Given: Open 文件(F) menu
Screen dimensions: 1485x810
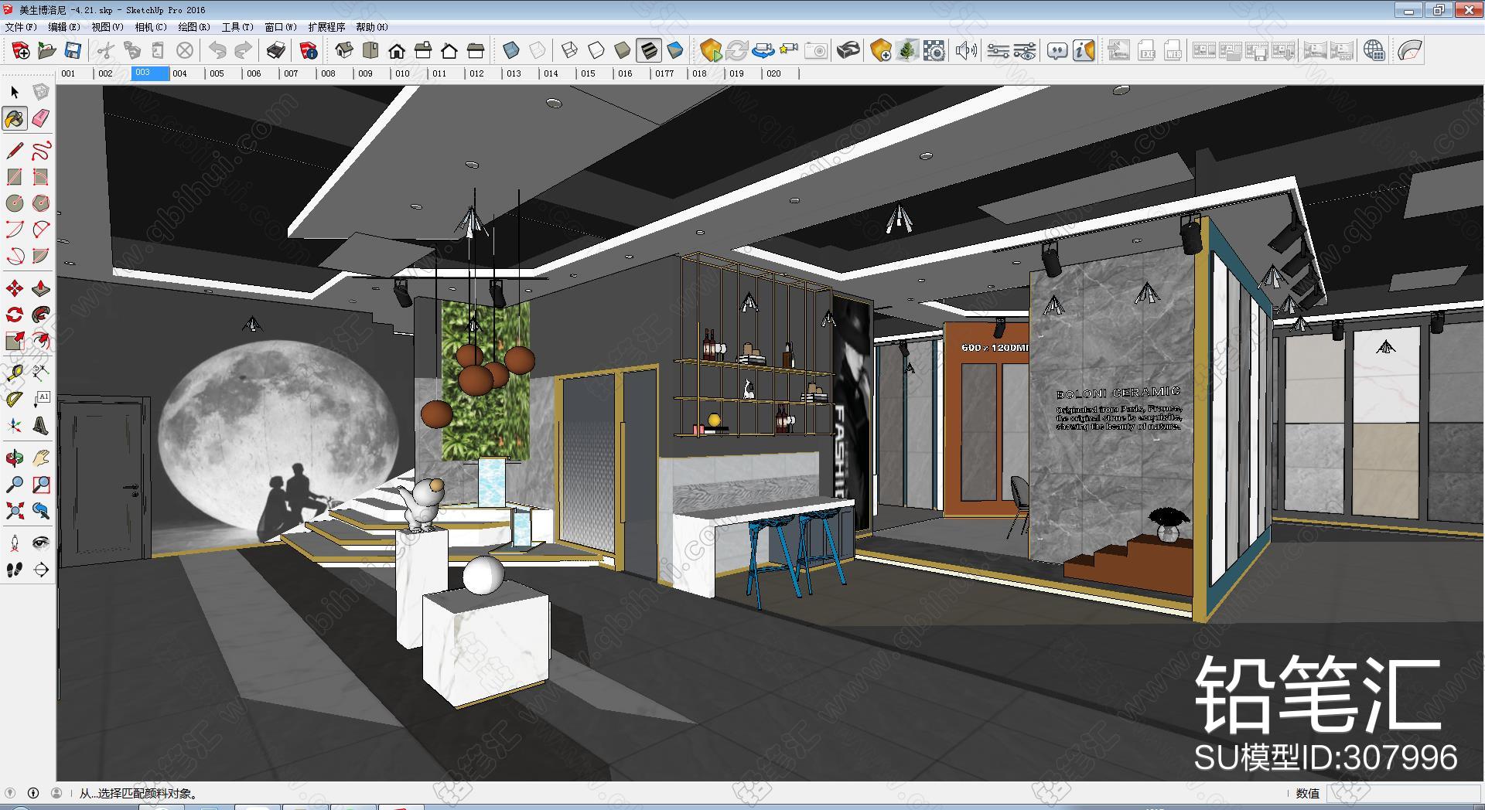Looking at the screenshot, I should point(21,27).
